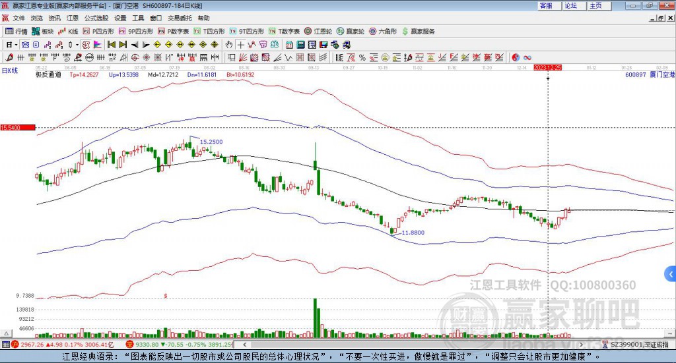The height and width of the screenshot is (363, 676).
Task: Jump to first bar with the skip-to-start icon
Action: click(x=111, y=45)
